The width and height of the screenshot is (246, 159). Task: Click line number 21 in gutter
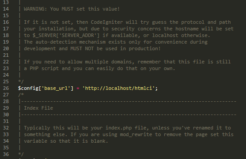[6, 55]
